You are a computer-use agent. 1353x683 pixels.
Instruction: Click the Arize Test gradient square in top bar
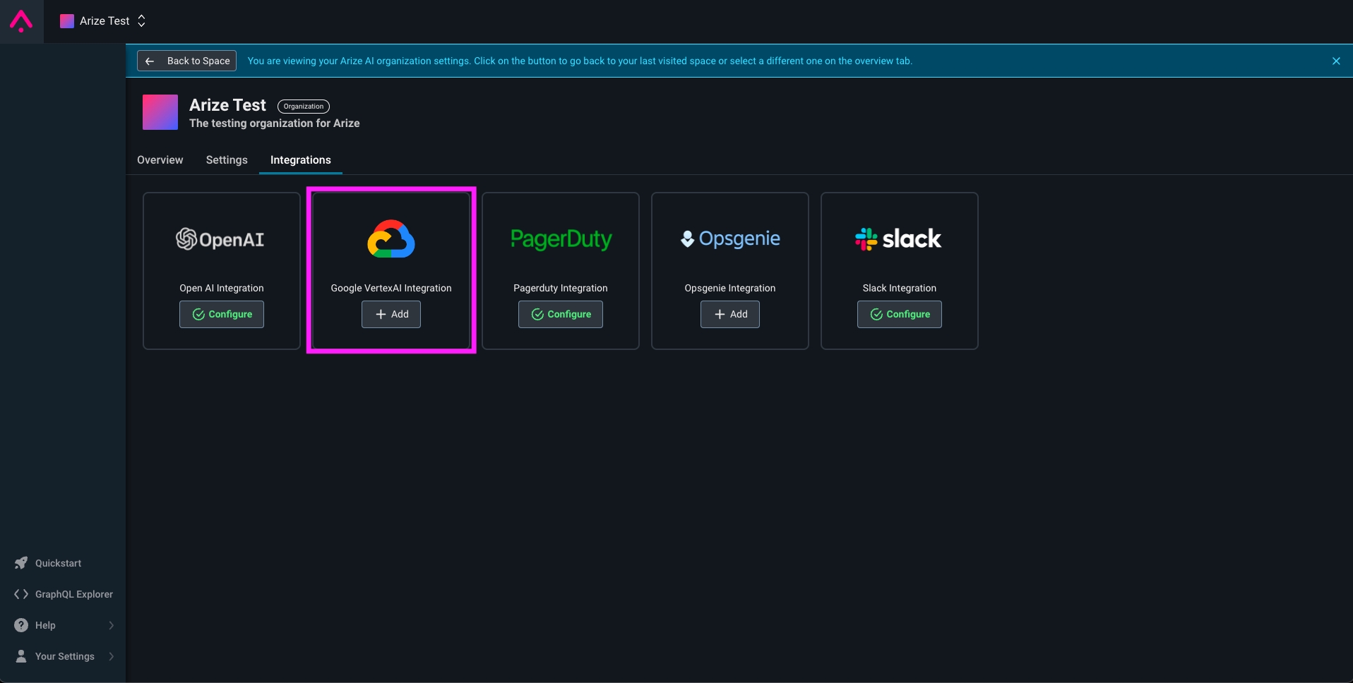pos(67,21)
